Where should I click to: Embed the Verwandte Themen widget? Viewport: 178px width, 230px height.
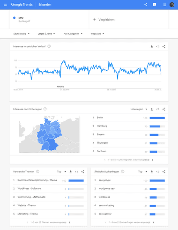click(77, 172)
